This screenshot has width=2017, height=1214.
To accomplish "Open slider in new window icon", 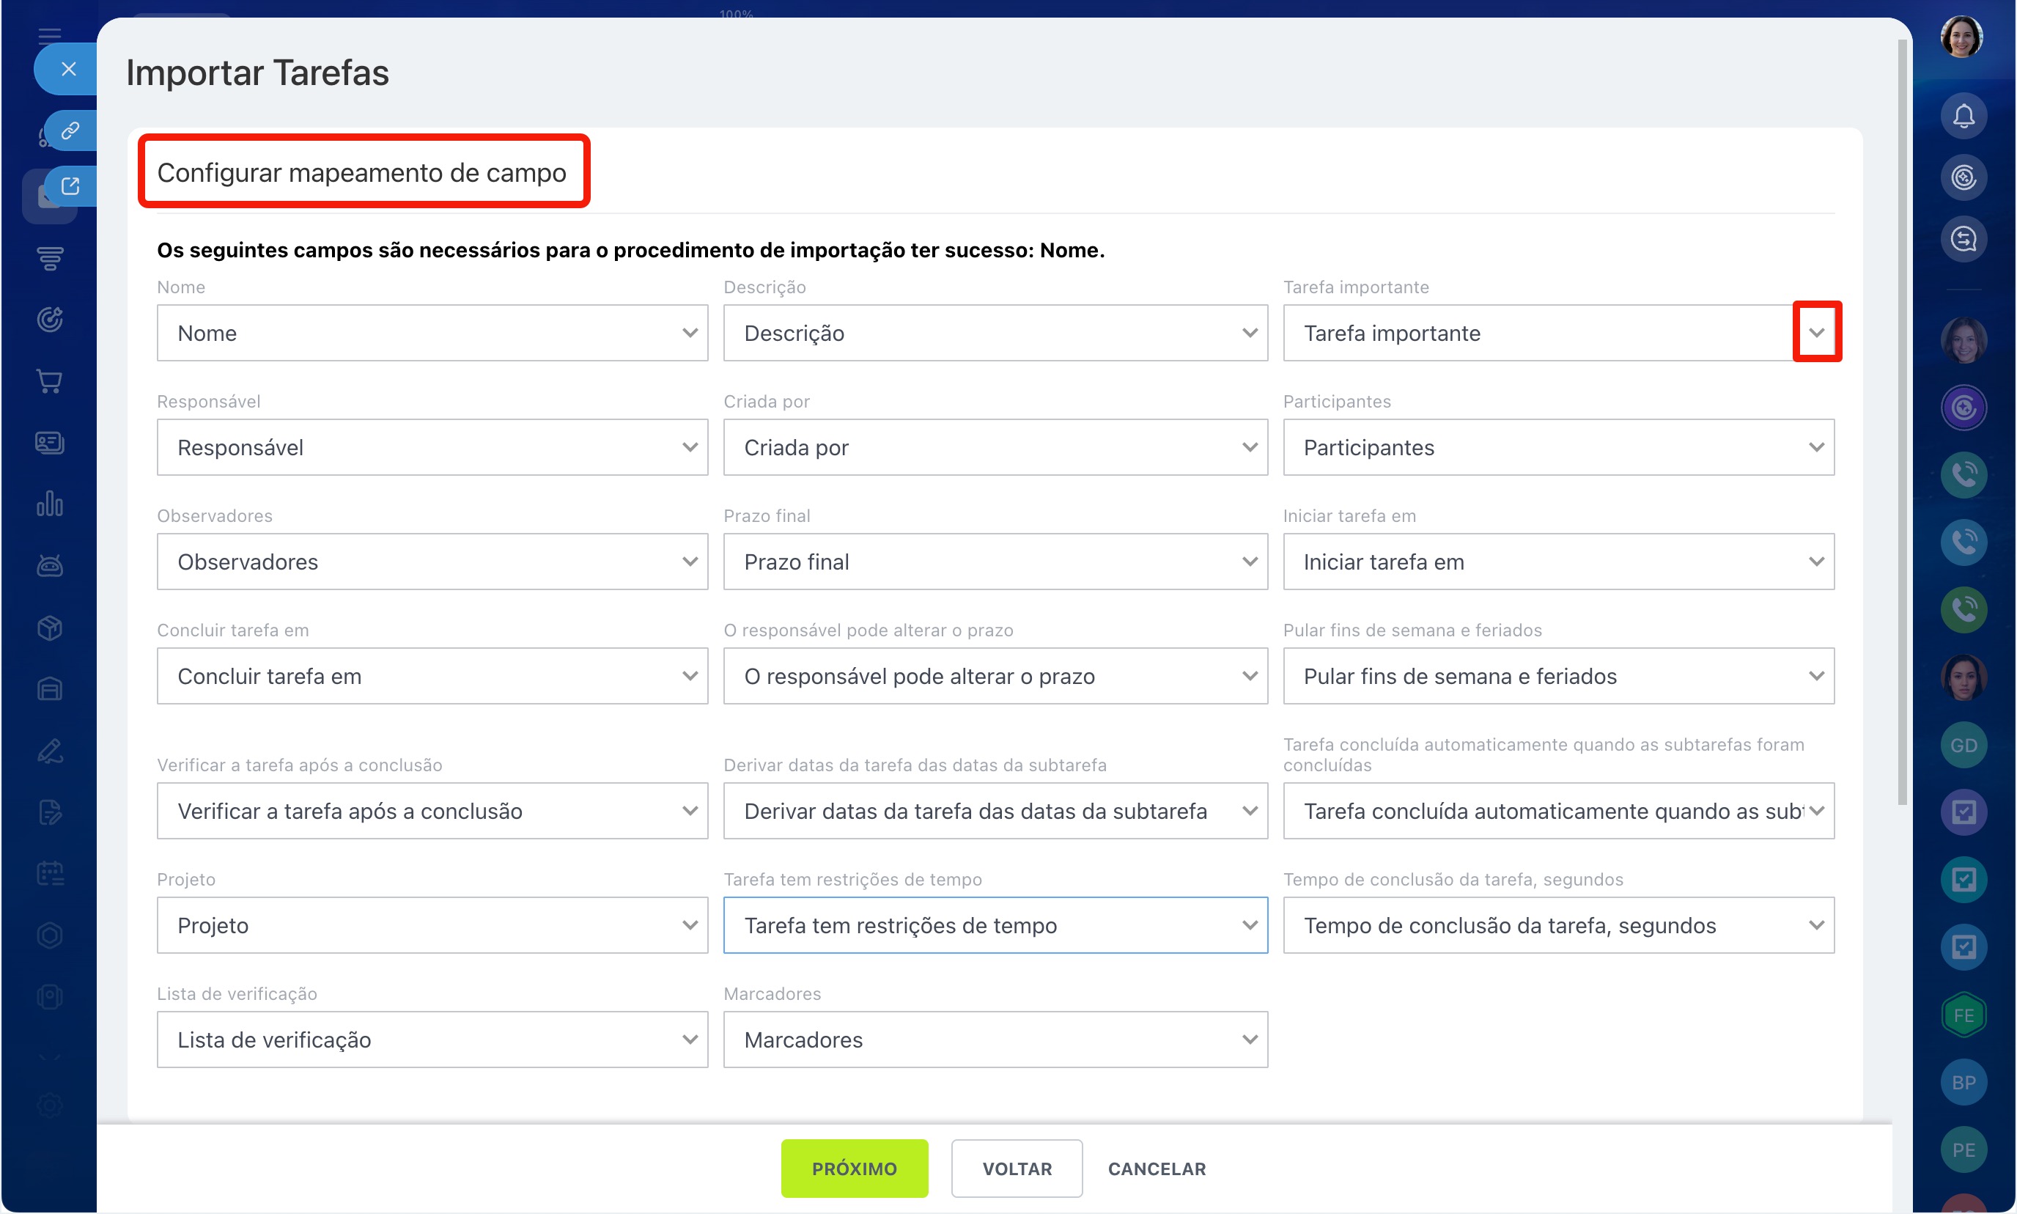I will tap(70, 185).
